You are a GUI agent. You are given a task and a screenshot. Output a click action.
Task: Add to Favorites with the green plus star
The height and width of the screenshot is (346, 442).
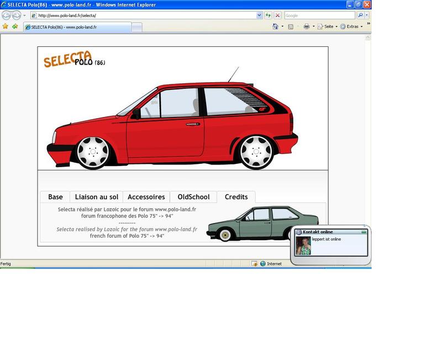(x=15, y=26)
